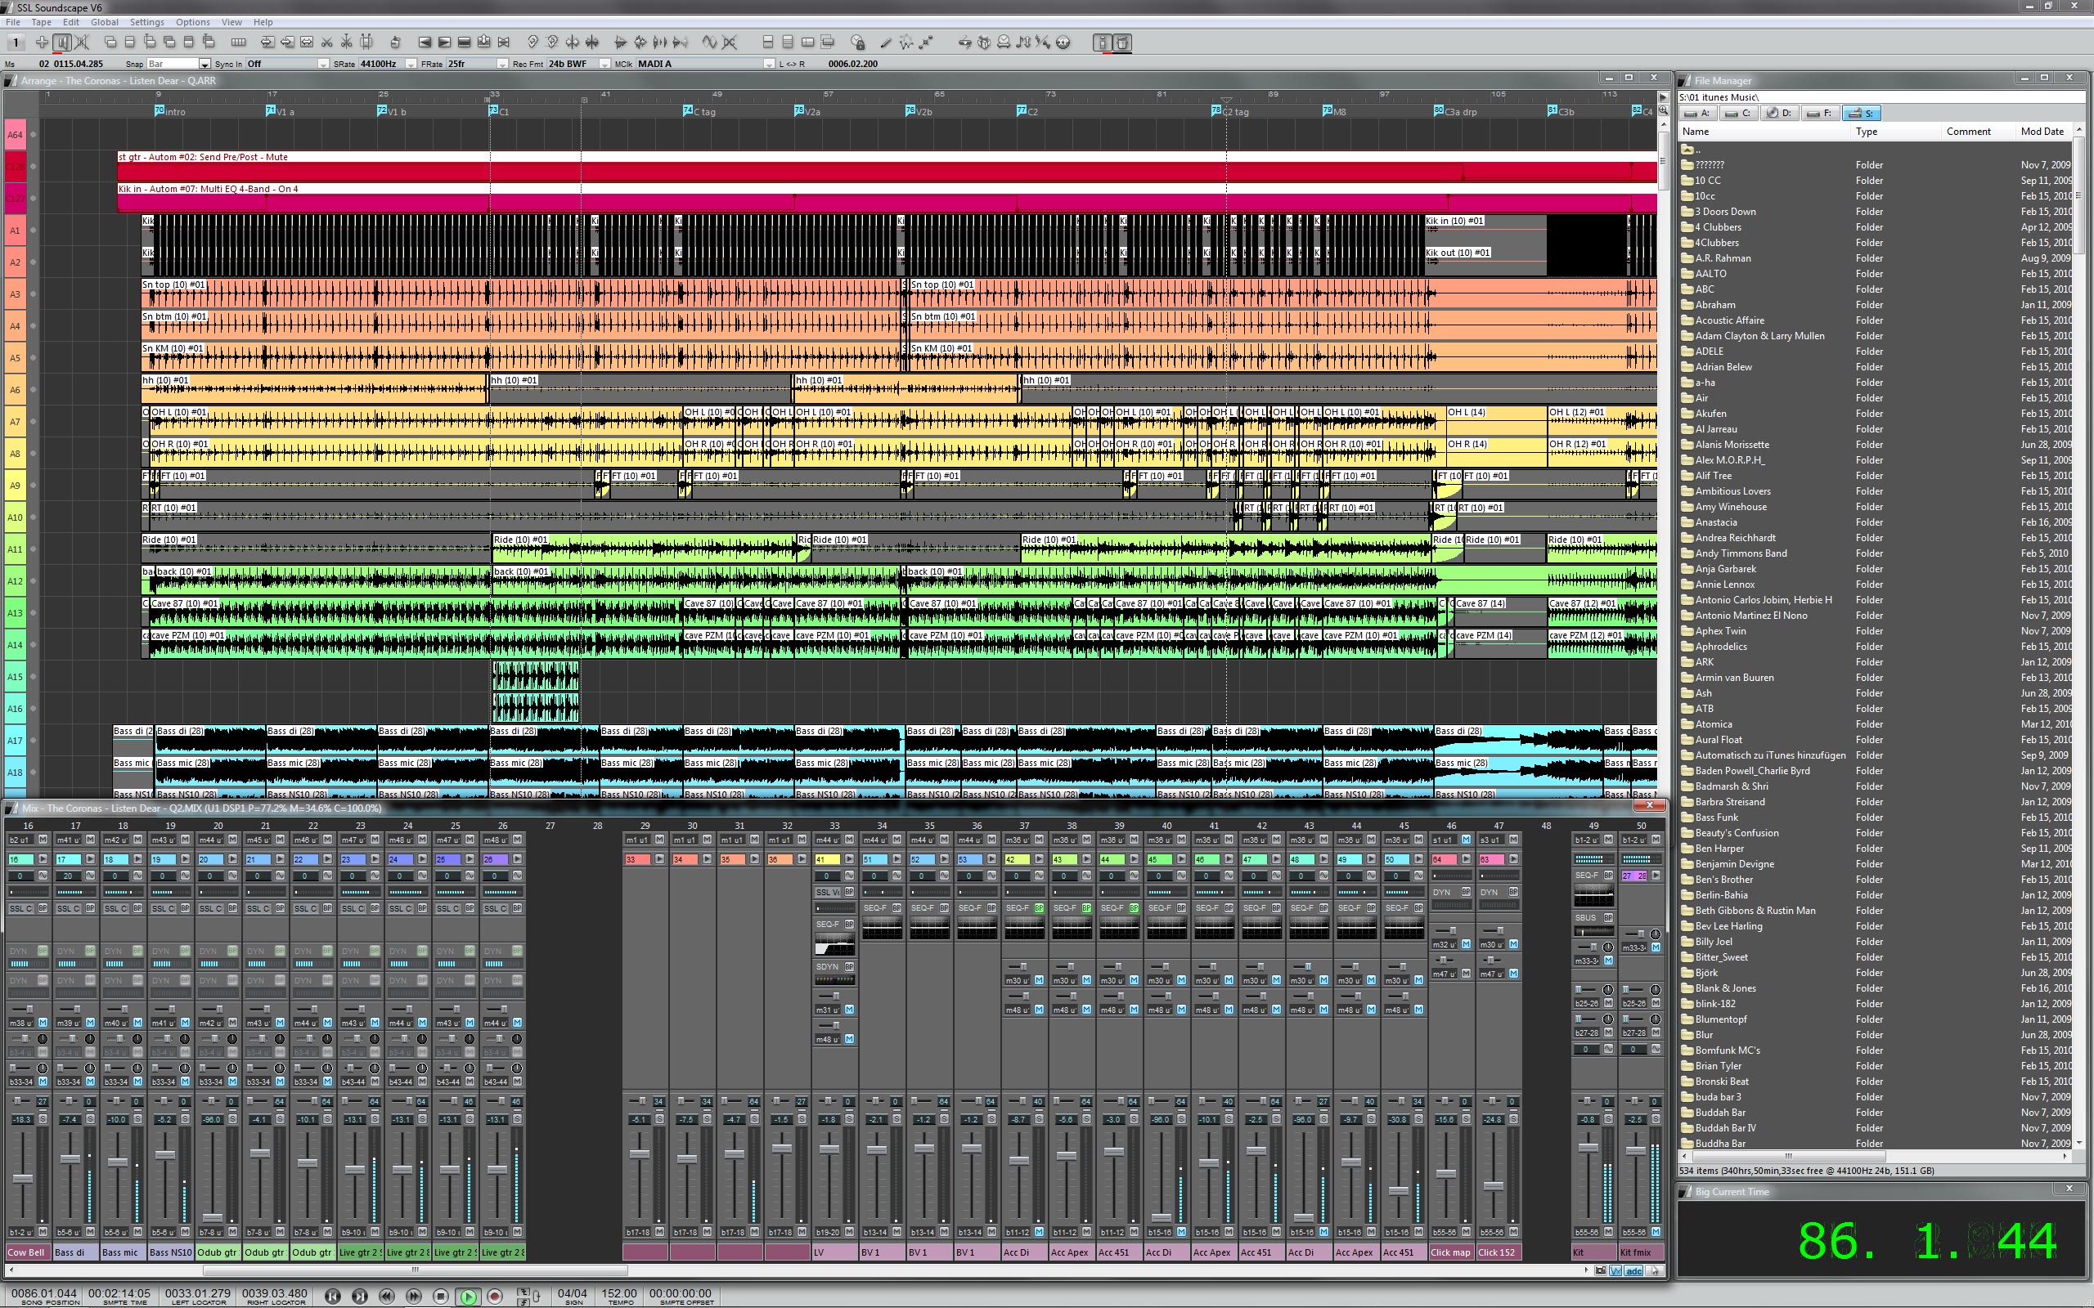Viewport: 2094px width, 1308px height.
Task: Select the 'ADELE' folder in File Manager
Action: [1709, 352]
